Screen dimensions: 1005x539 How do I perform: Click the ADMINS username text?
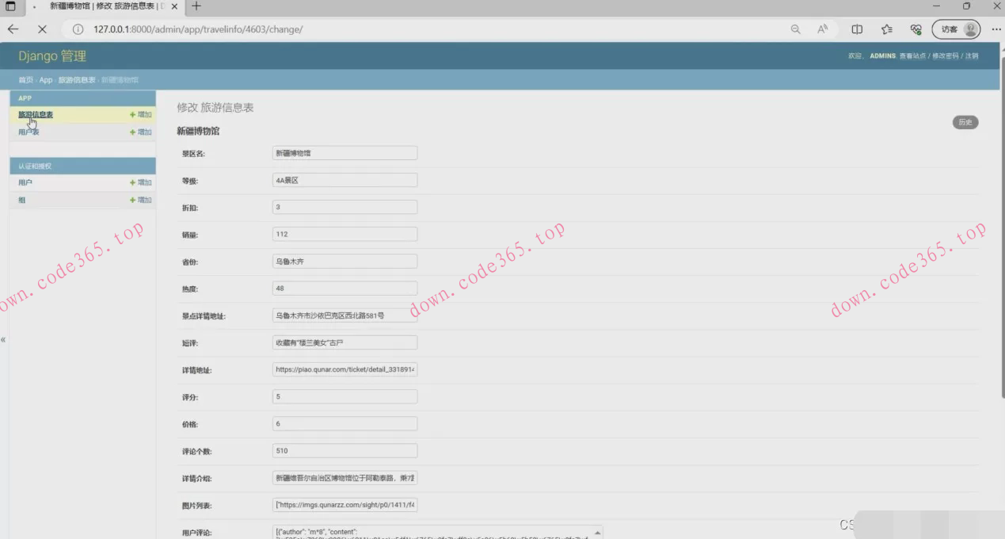[882, 56]
